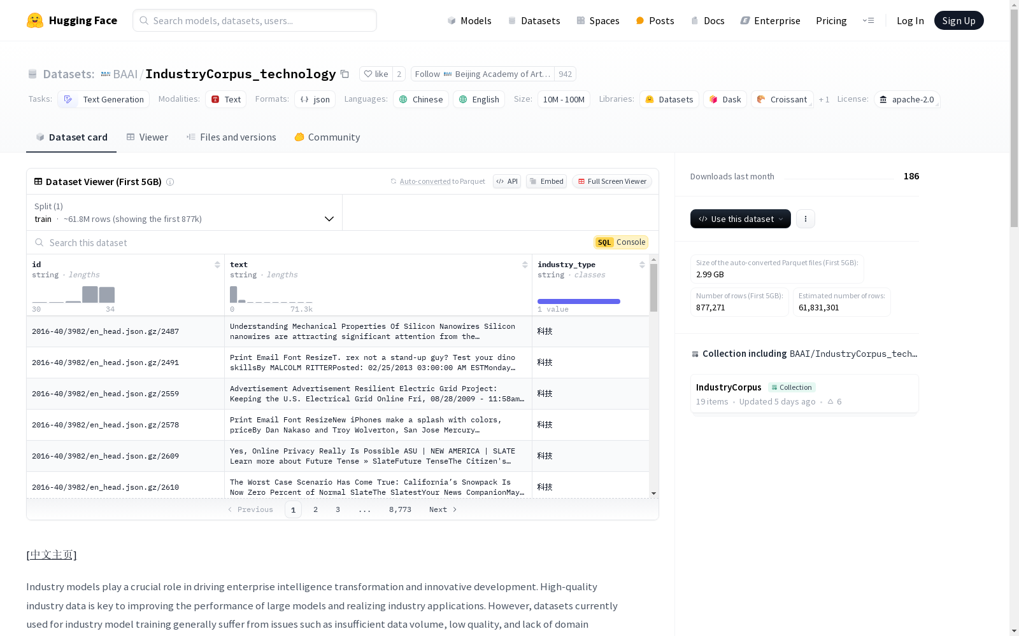Sort the industry_type column
Viewport: 1019px width, 636px height.
pyautogui.click(x=642, y=265)
